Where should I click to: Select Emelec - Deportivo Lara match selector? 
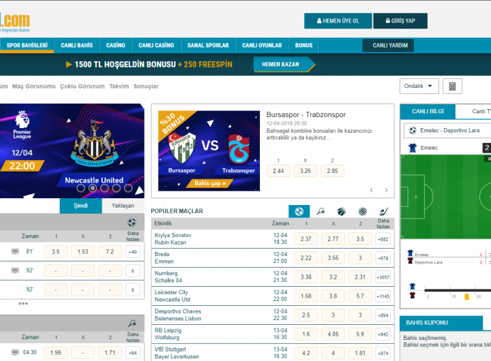[448, 131]
